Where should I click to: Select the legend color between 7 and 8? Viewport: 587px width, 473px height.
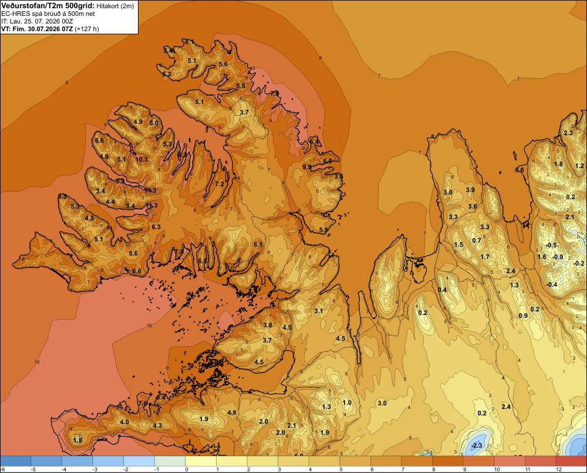tap(417, 461)
